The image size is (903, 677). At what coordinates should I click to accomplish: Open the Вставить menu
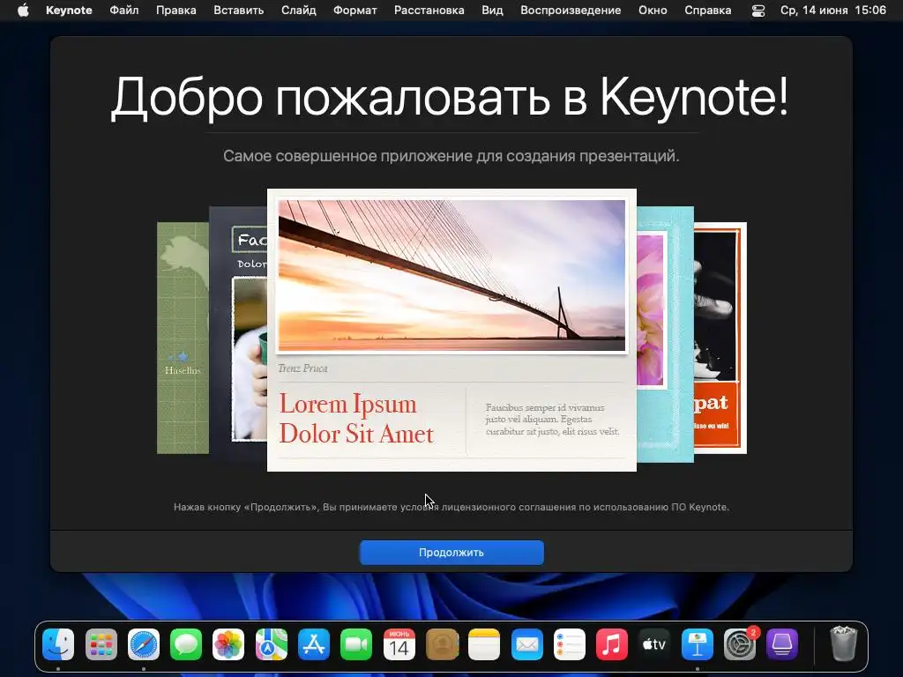[x=238, y=11]
